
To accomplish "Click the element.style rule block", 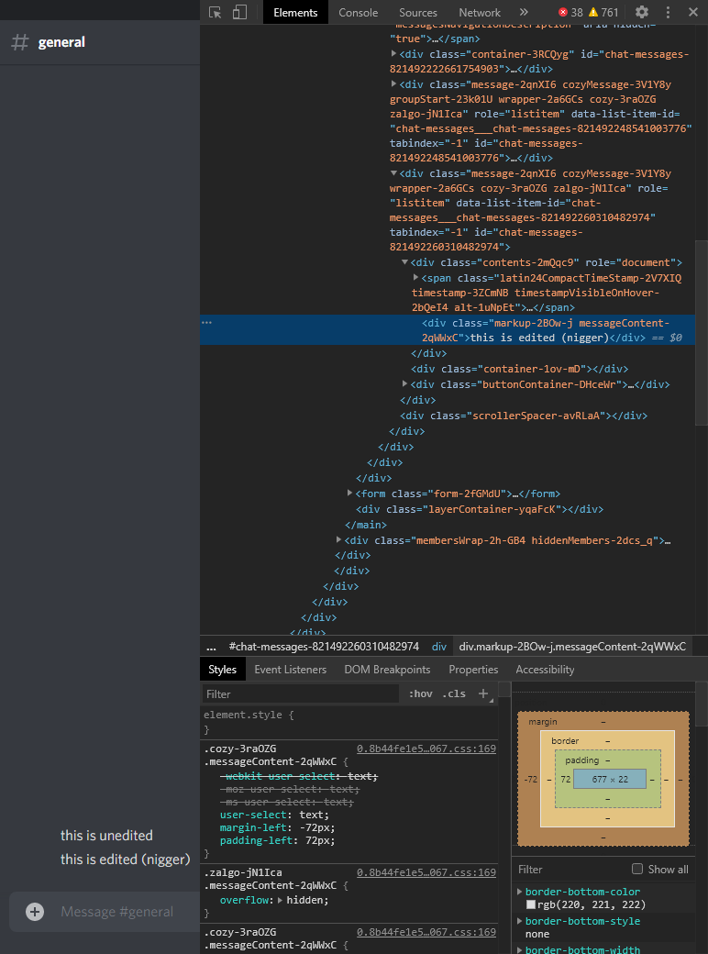I will tap(348, 722).
